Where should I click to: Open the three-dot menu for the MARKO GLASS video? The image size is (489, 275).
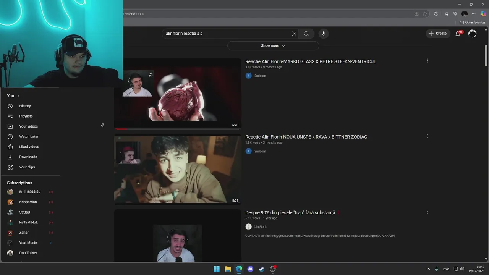427,61
